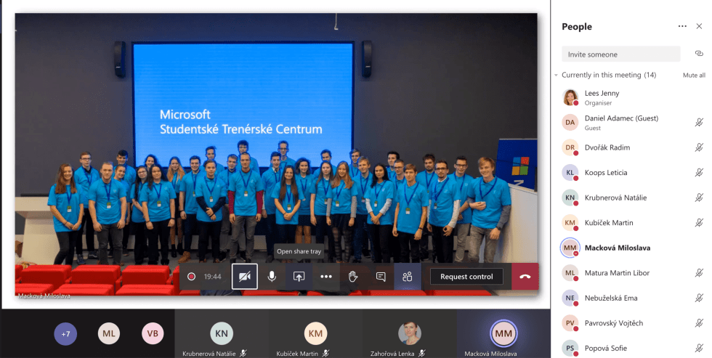Viewport: 712px width, 358px height.
Task: Select Kubíček Martin's video tile
Action: [315, 334]
